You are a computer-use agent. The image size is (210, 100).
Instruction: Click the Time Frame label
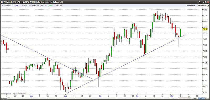191,6
